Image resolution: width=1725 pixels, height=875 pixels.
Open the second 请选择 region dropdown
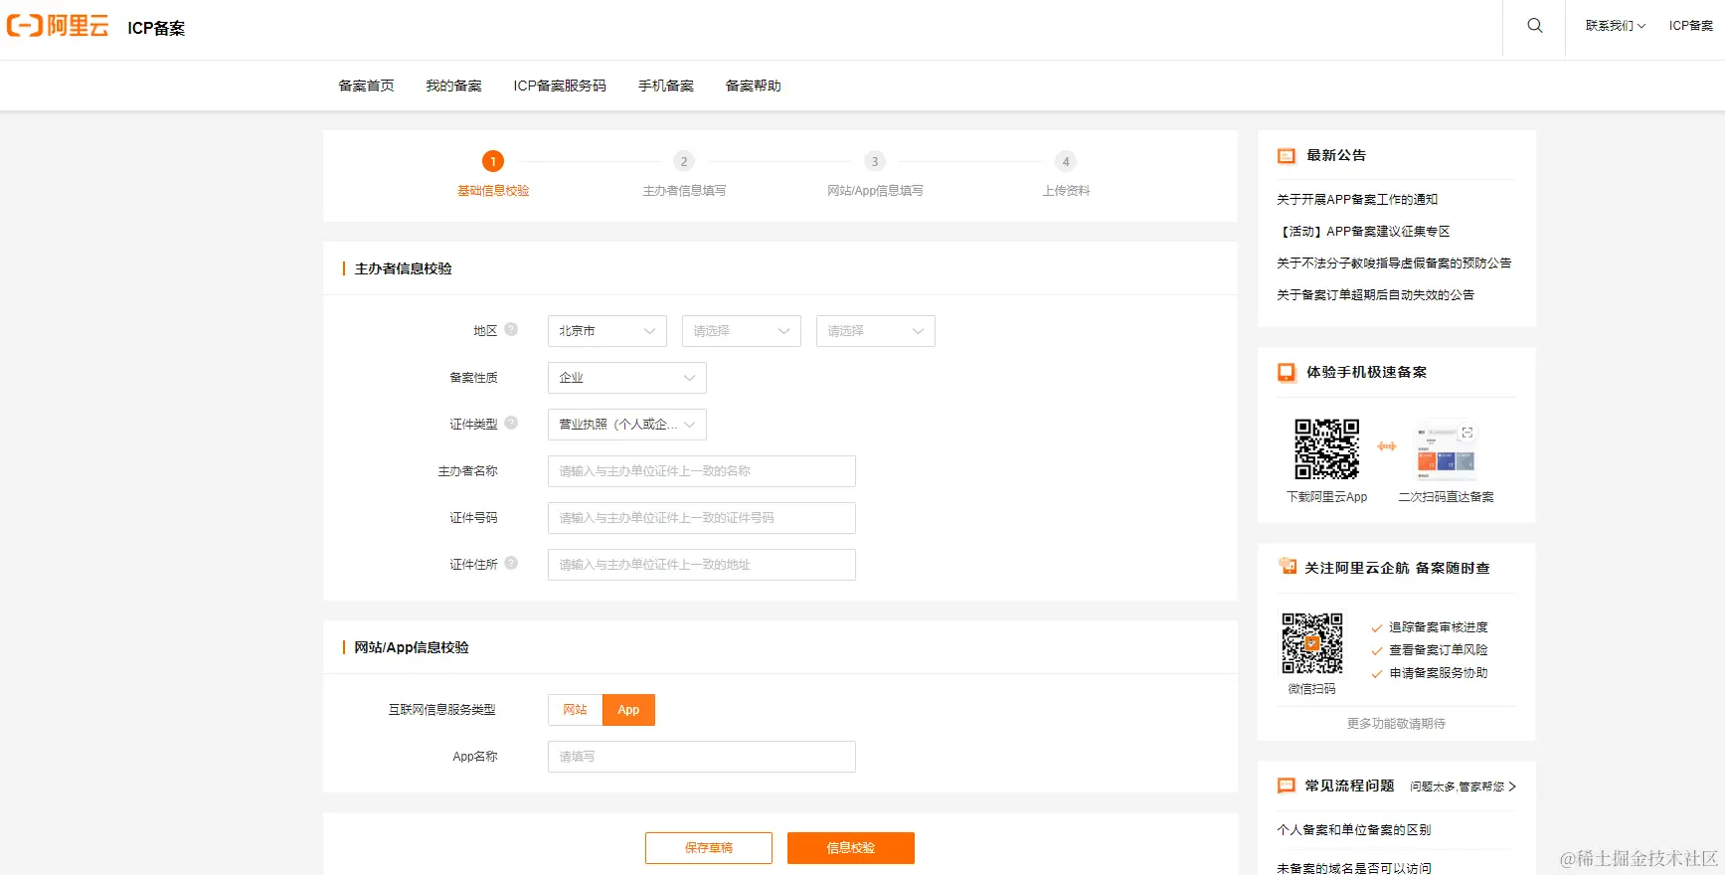(x=742, y=331)
